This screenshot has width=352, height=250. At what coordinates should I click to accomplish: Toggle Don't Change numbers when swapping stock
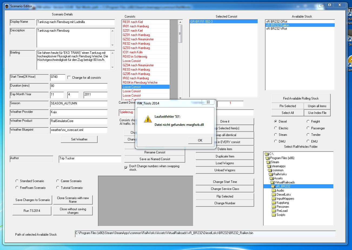pyautogui.click(x=126, y=168)
